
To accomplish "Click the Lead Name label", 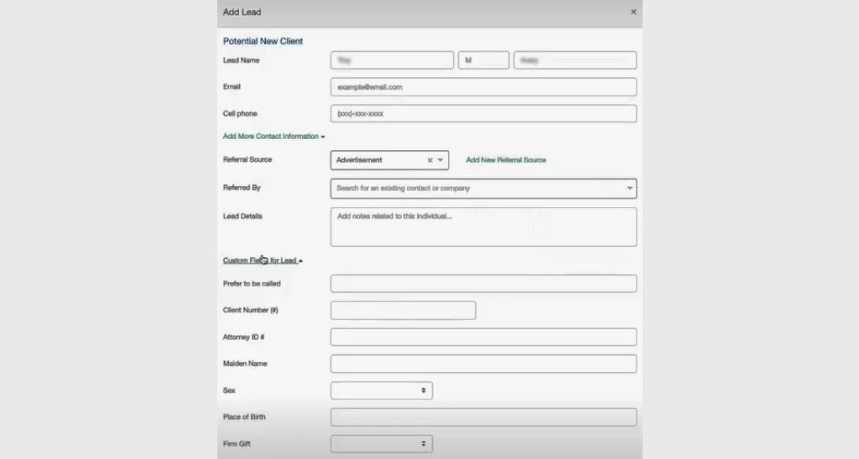I will click(x=241, y=60).
